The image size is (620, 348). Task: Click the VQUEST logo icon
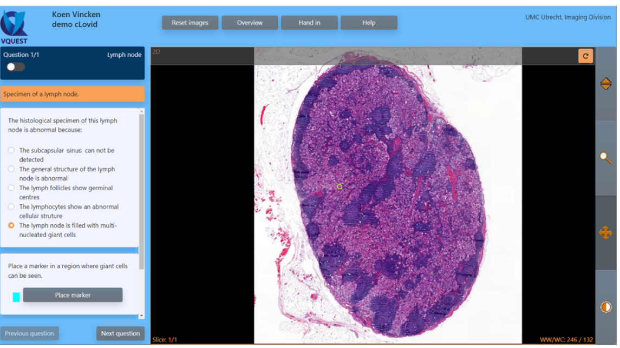point(14,24)
